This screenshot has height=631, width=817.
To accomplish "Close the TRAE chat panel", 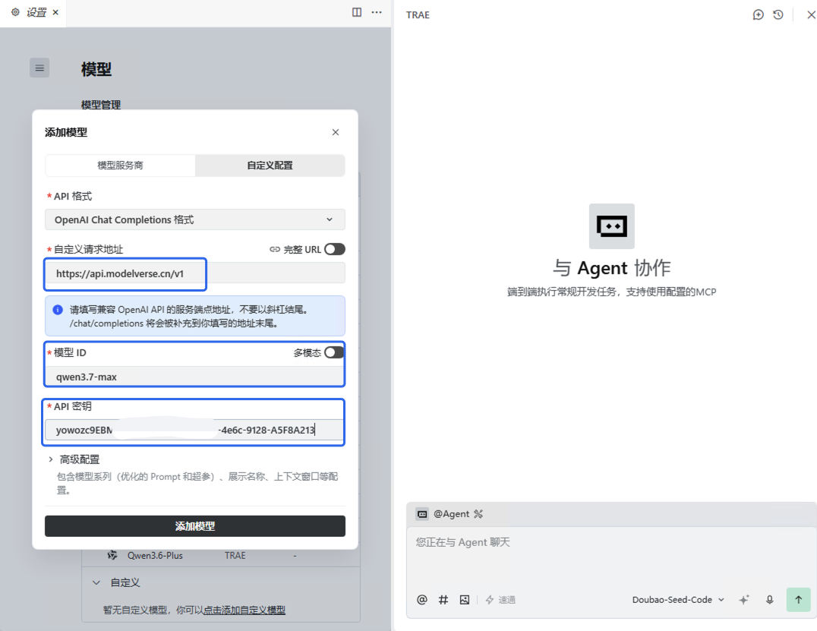I will tap(811, 14).
